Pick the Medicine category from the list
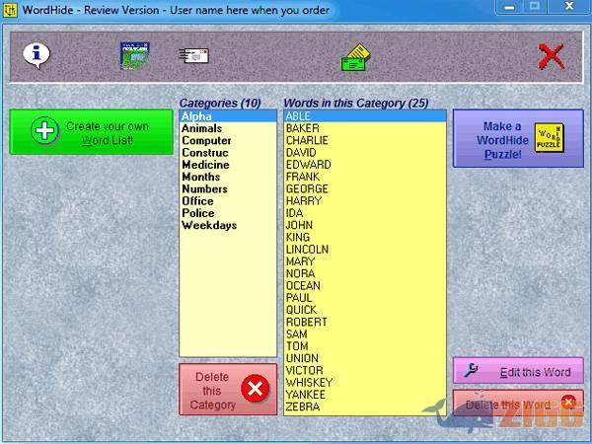This screenshot has height=444, width=592. [x=205, y=165]
